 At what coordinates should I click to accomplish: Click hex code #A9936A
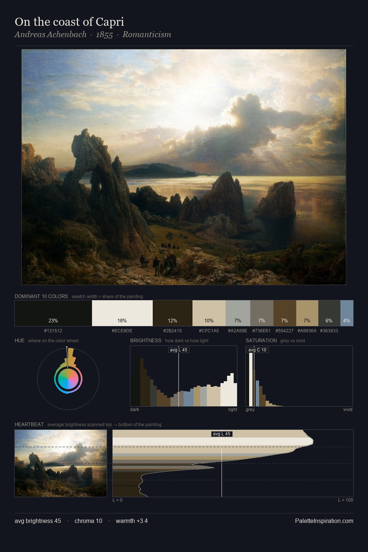[307, 331]
